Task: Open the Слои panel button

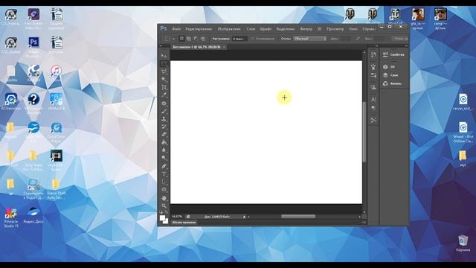Action: 390,75
